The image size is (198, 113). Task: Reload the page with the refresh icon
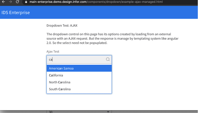coord(17,2)
